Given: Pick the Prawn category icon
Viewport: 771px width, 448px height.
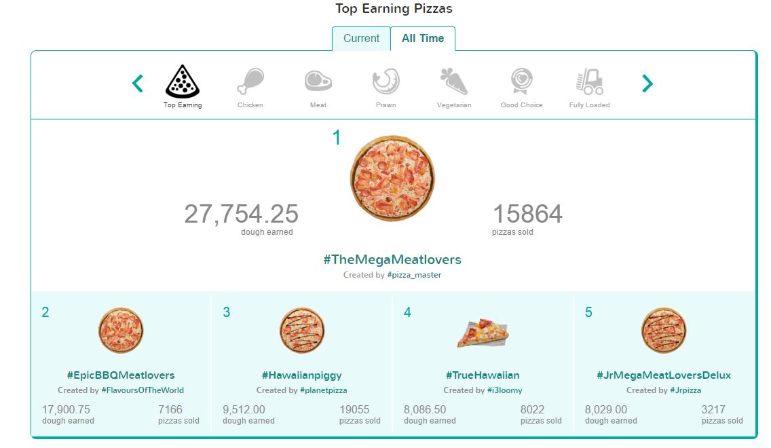Looking at the screenshot, I should pos(386,81).
